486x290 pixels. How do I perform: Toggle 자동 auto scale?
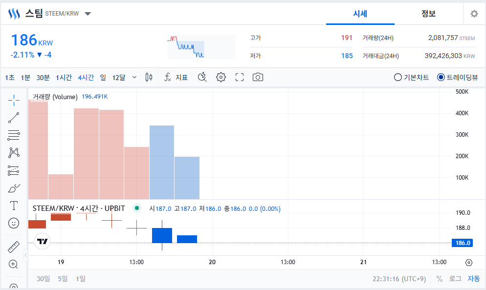click(474, 279)
